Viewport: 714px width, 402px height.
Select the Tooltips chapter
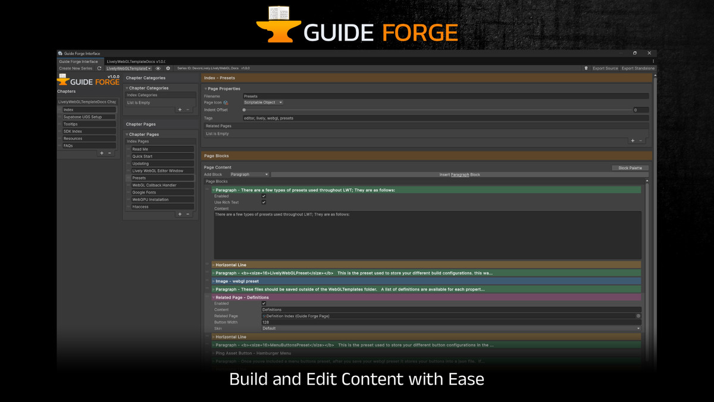[89, 124]
